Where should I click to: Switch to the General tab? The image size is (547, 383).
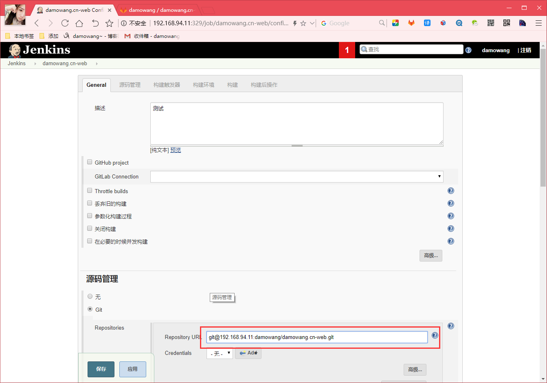(x=97, y=85)
